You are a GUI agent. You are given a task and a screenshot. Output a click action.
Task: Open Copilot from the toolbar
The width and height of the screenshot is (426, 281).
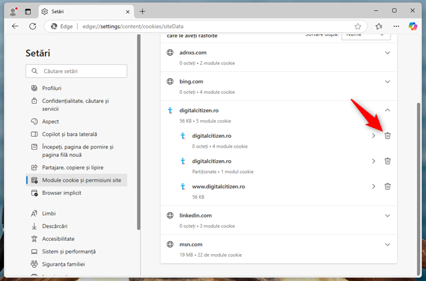413,26
